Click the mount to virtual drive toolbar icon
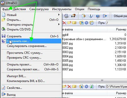The width and height of the screenshot is (127, 98). pos(66,16)
